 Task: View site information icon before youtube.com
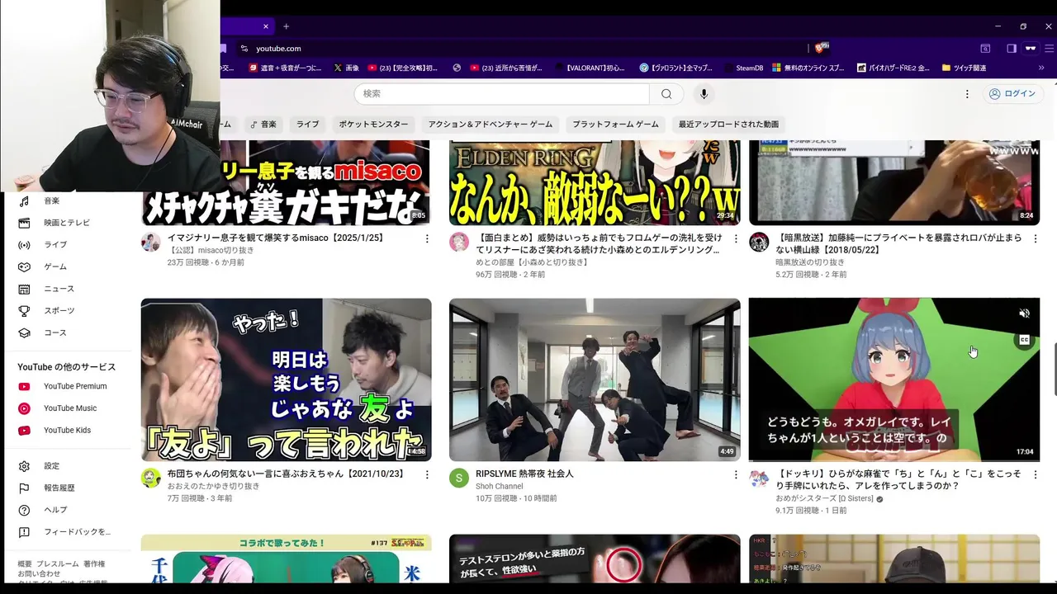[244, 49]
